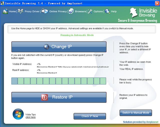
Task: Open the Options menu
Action: pyautogui.click(x=98, y=11)
